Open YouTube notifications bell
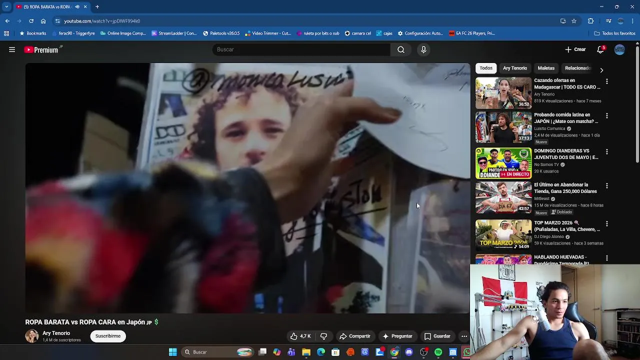Image resolution: width=640 pixels, height=360 pixels. 600,49
